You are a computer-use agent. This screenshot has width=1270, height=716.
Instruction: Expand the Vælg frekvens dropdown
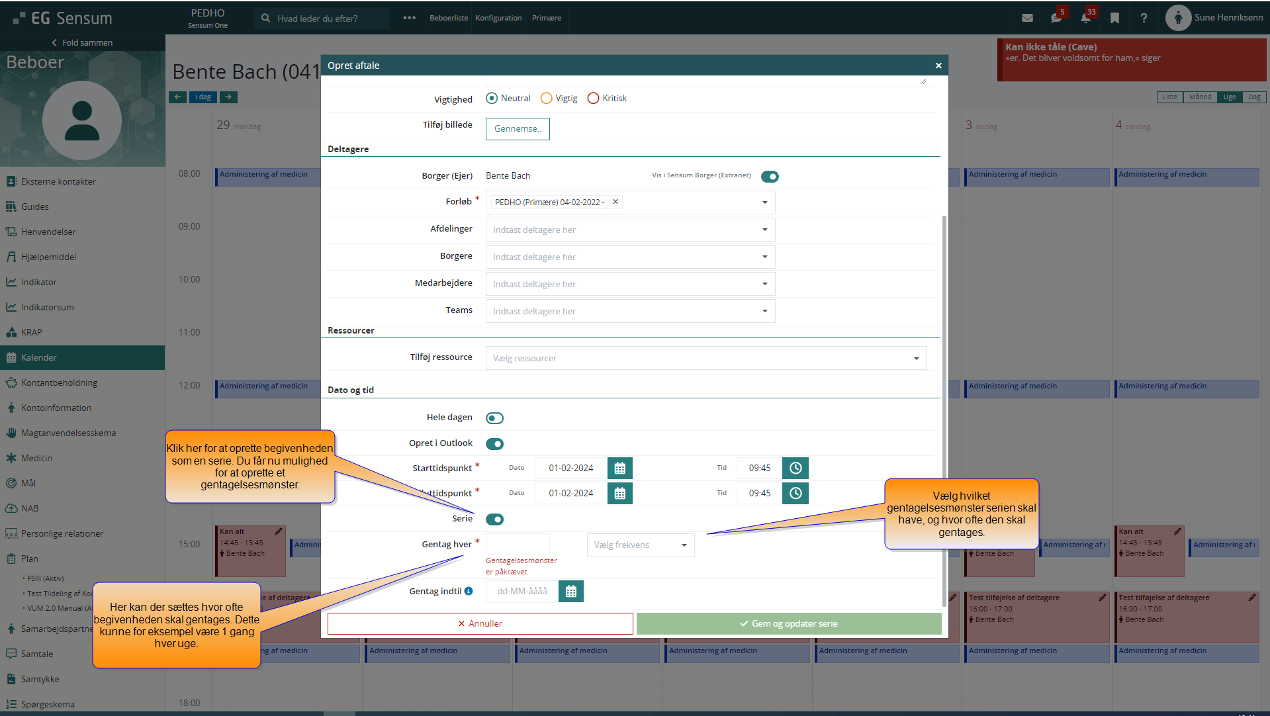(640, 545)
